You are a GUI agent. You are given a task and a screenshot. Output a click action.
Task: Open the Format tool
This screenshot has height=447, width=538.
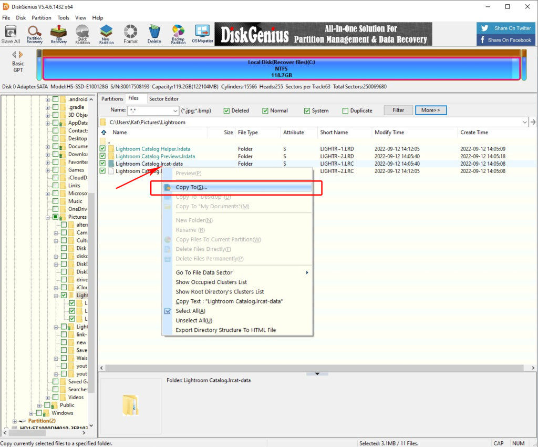[130, 34]
